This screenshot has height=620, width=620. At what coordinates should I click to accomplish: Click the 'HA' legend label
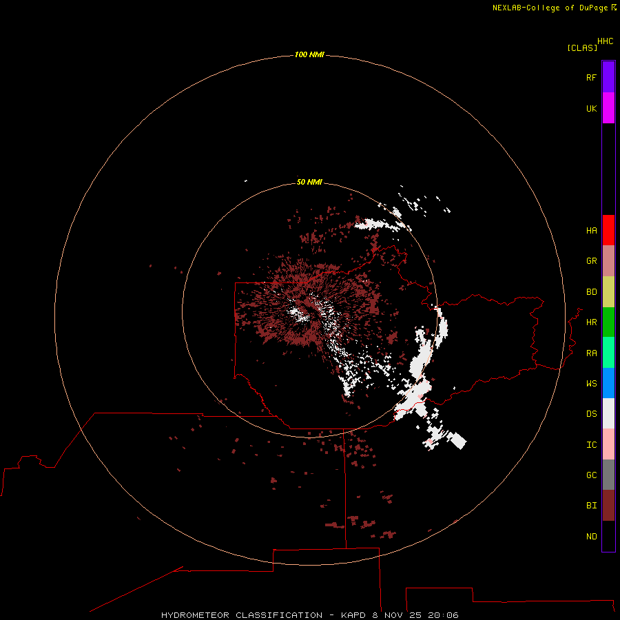[591, 231]
